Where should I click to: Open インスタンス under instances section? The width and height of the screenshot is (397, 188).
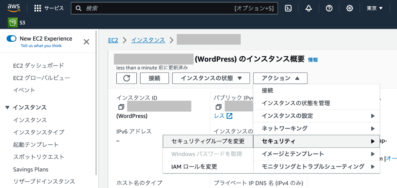tap(30, 120)
